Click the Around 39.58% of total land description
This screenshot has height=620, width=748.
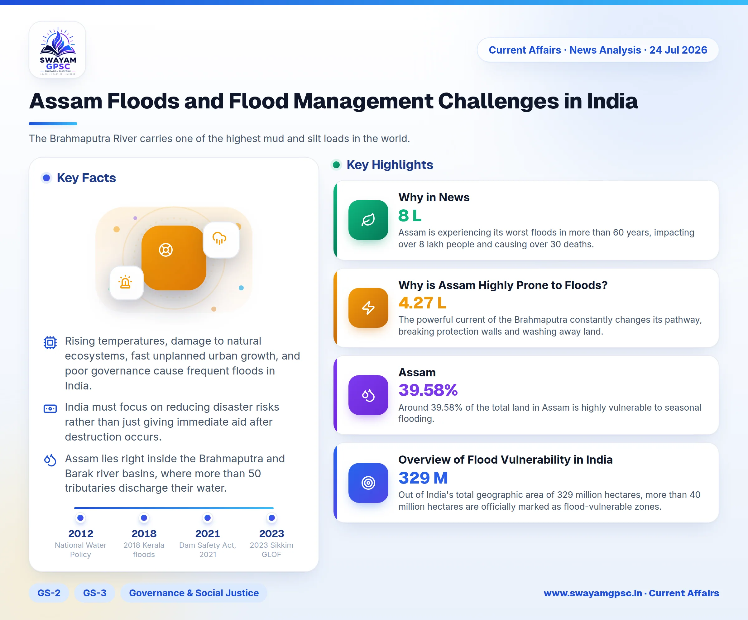(549, 413)
